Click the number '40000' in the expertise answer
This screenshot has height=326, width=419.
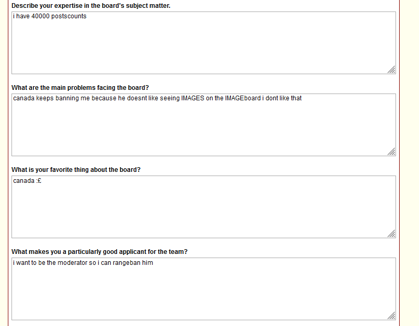pos(40,16)
